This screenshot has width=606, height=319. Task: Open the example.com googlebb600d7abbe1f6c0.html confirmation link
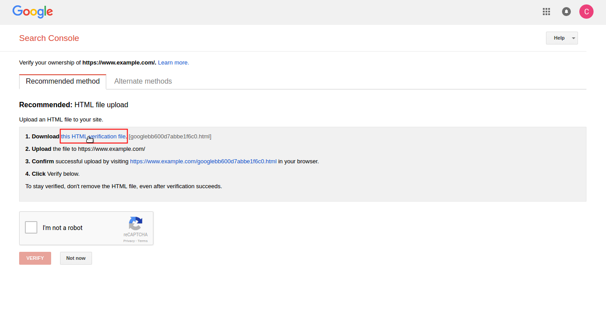(x=203, y=162)
